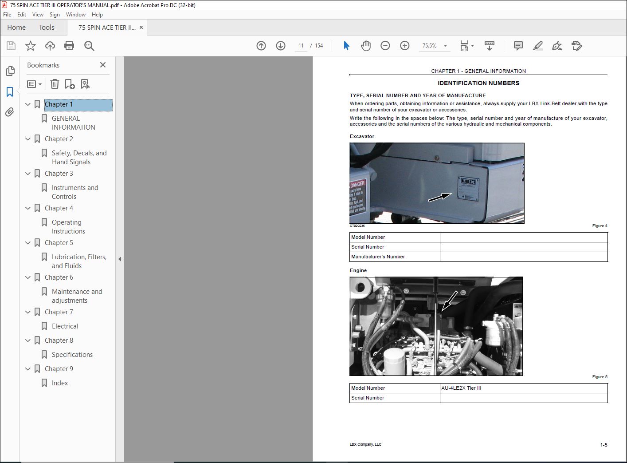Go to the next page arrow

[x=281, y=46]
